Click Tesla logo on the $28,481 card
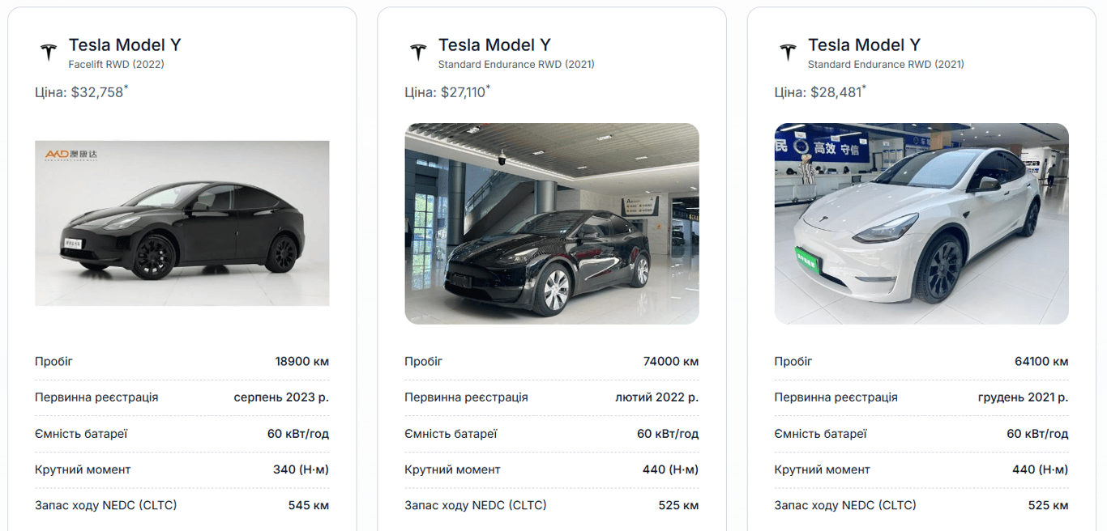1107x531 pixels. [788, 53]
